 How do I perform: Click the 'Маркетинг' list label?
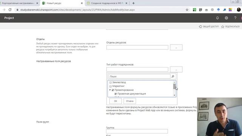click(x=118, y=86)
